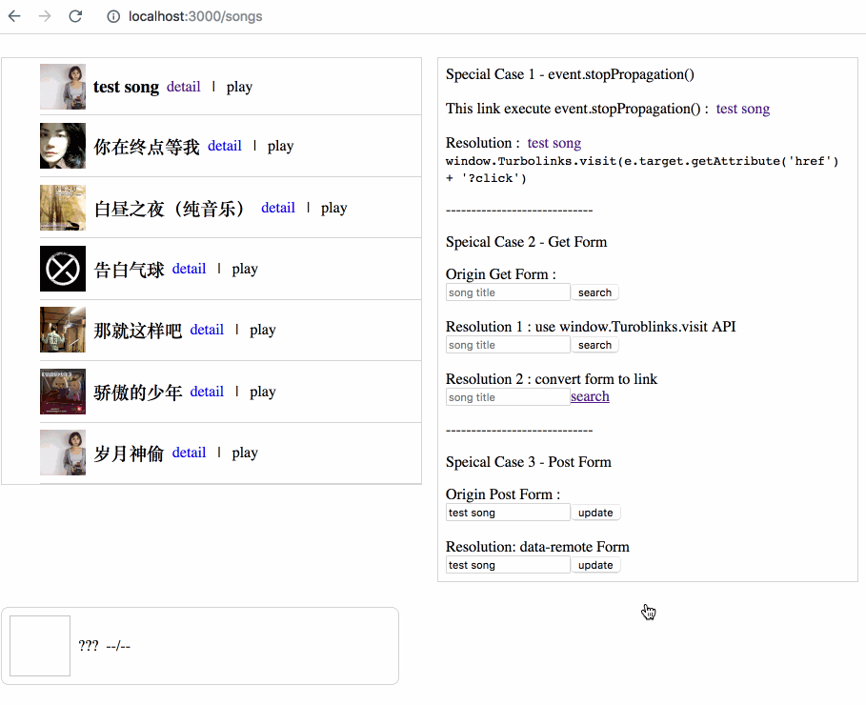Focus the Origin Post Form text field
866x705 pixels.
[508, 513]
